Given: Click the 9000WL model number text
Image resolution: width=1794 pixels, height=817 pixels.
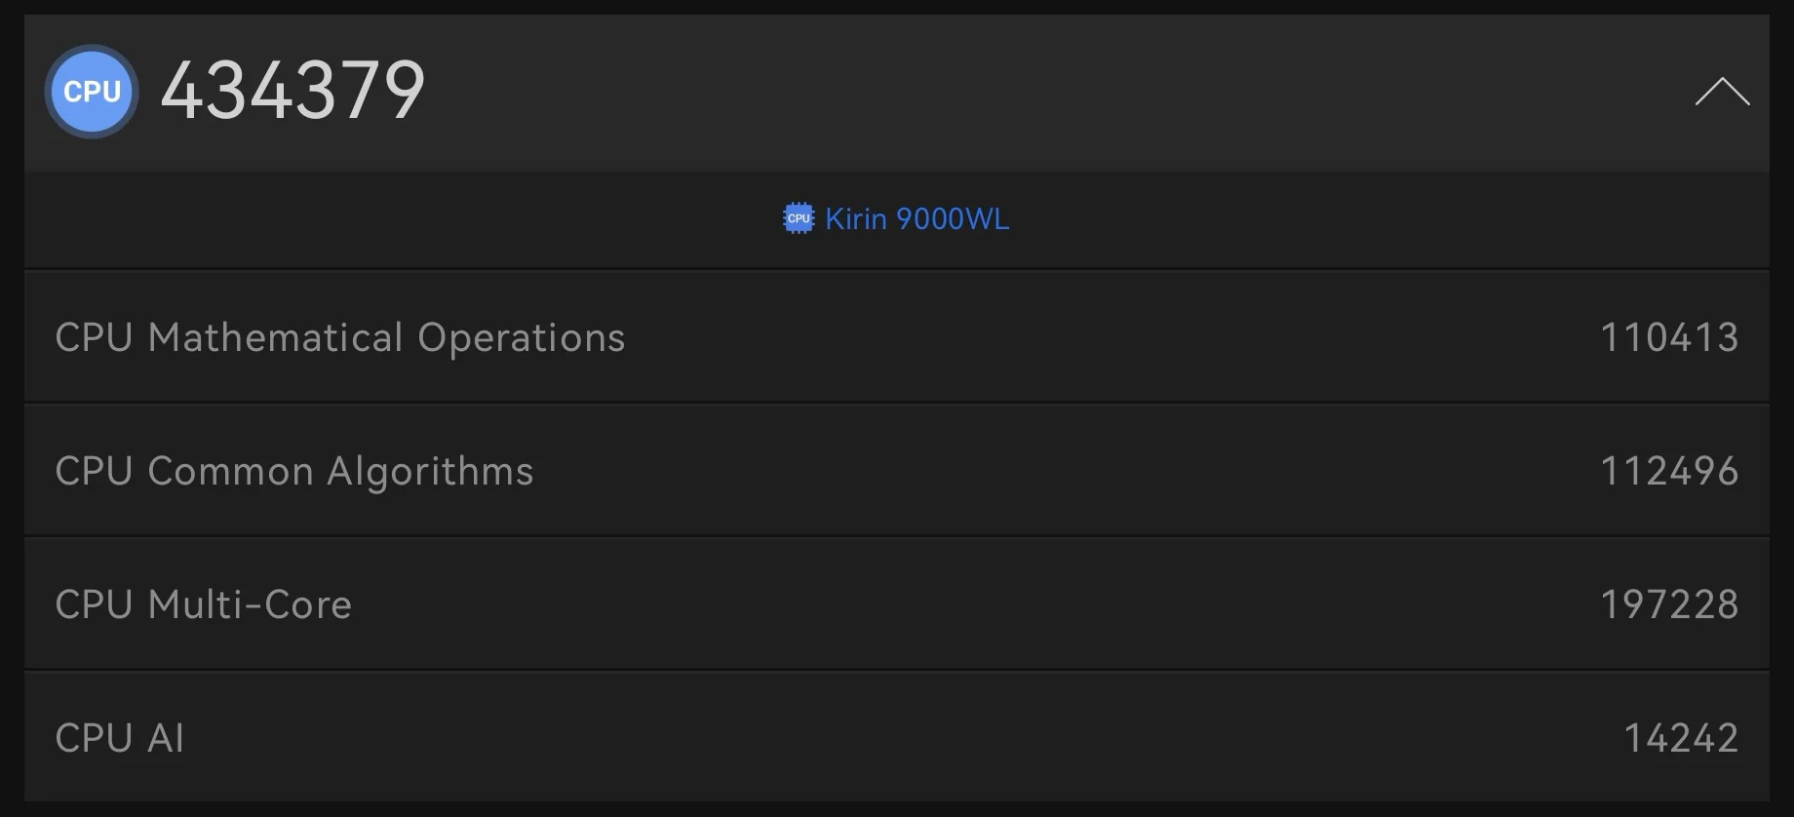Looking at the screenshot, I should (x=952, y=218).
